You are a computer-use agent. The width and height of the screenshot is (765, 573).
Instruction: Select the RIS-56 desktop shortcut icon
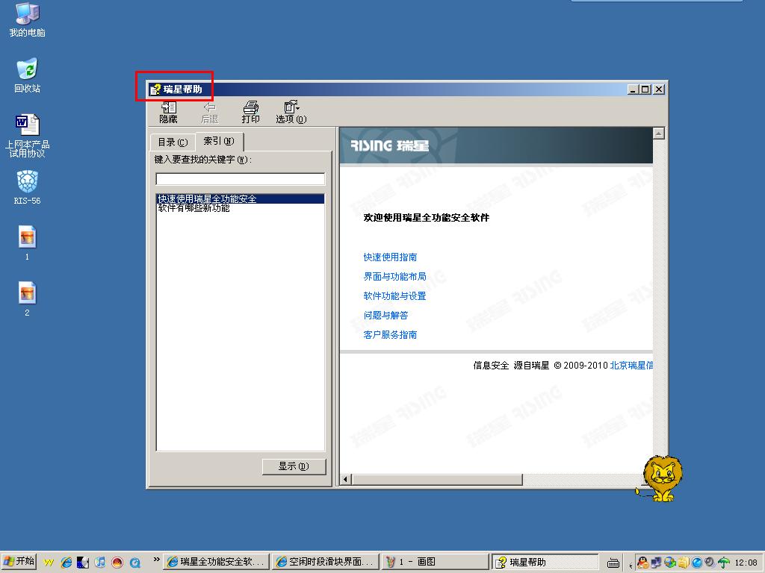28,187
